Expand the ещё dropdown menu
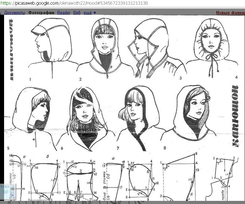 90,13
